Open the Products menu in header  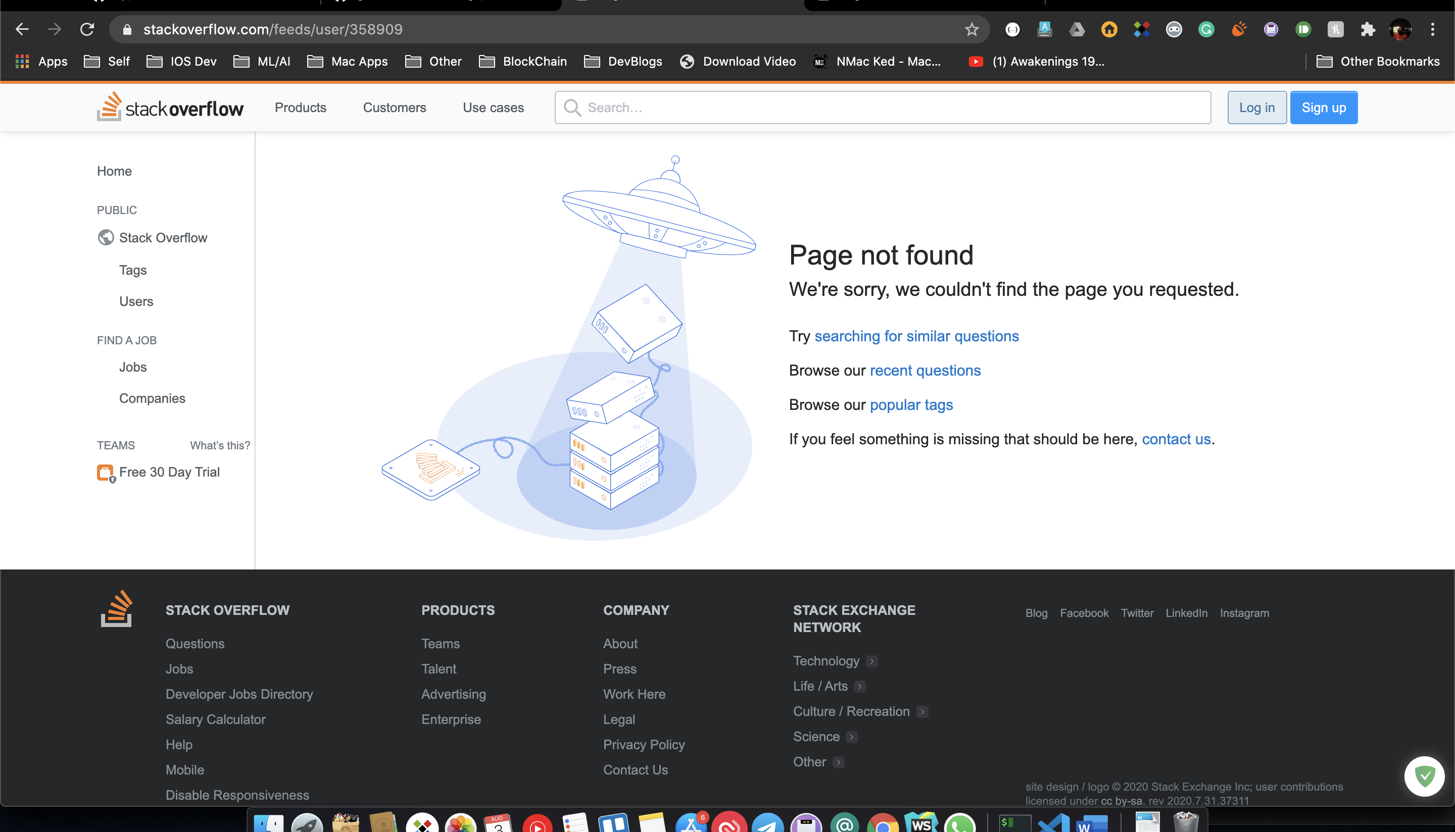[300, 108]
